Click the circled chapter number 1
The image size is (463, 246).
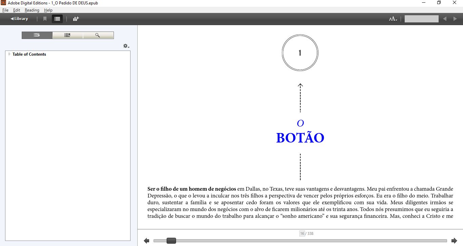(300, 53)
